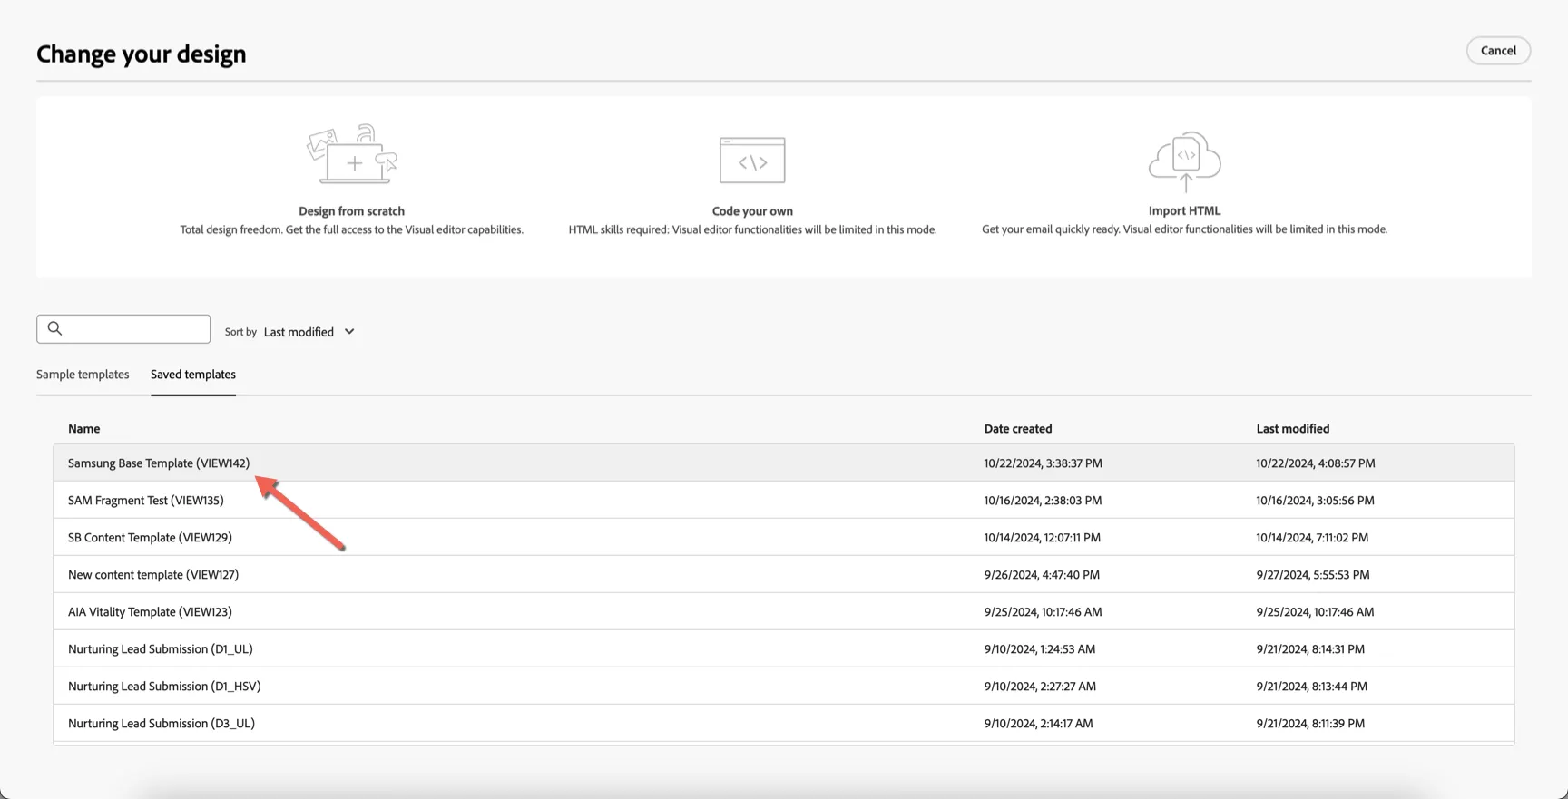Click the Date created column header
Image resolution: width=1568 pixels, height=799 pixels.
1018,429
